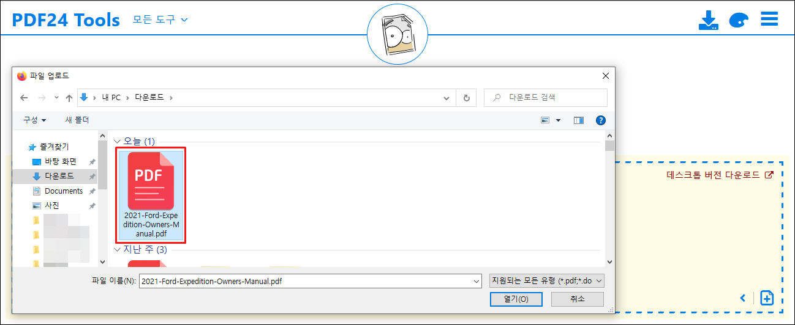
Task: Click the 다운로드 검색 search field
Action: 546,97
